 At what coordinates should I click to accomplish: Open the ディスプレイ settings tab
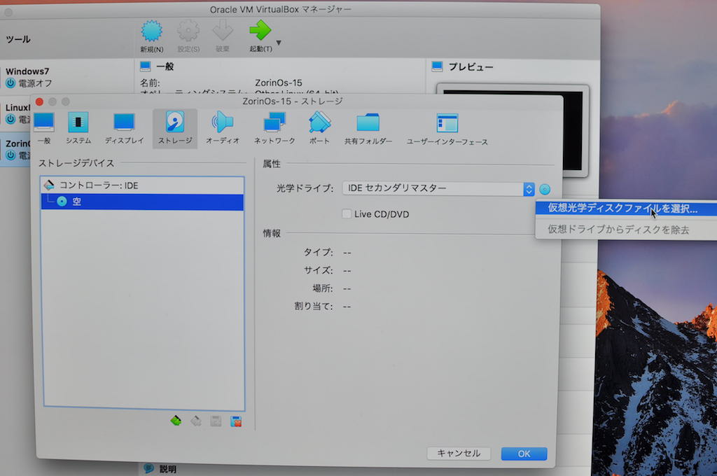124,128
